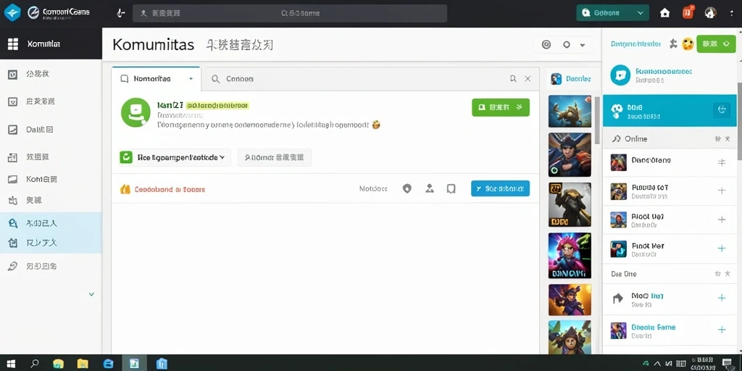Add the Dand Otene friend with its plus
742x371 pixels.
[x=722, y=162]
